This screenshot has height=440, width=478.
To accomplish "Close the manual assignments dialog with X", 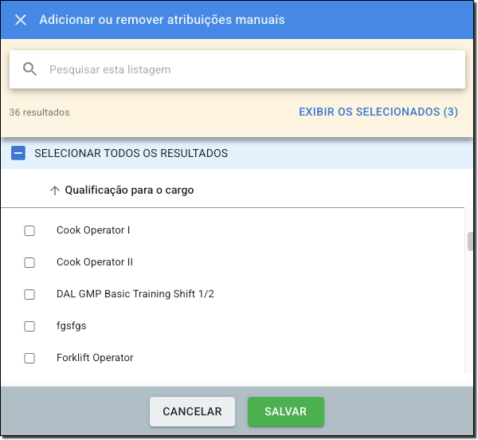I will (21, 20).
